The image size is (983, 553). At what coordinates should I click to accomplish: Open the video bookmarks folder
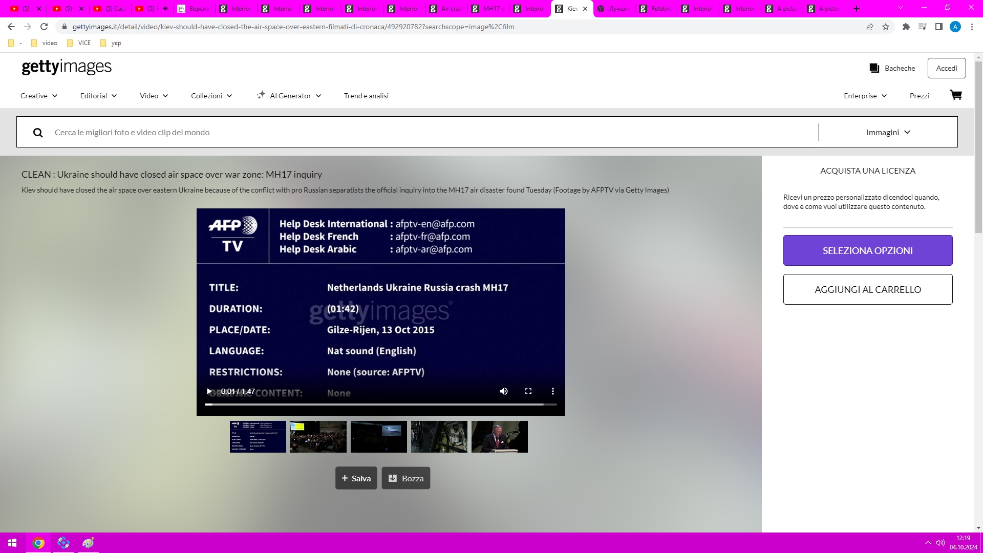point(45,43)
